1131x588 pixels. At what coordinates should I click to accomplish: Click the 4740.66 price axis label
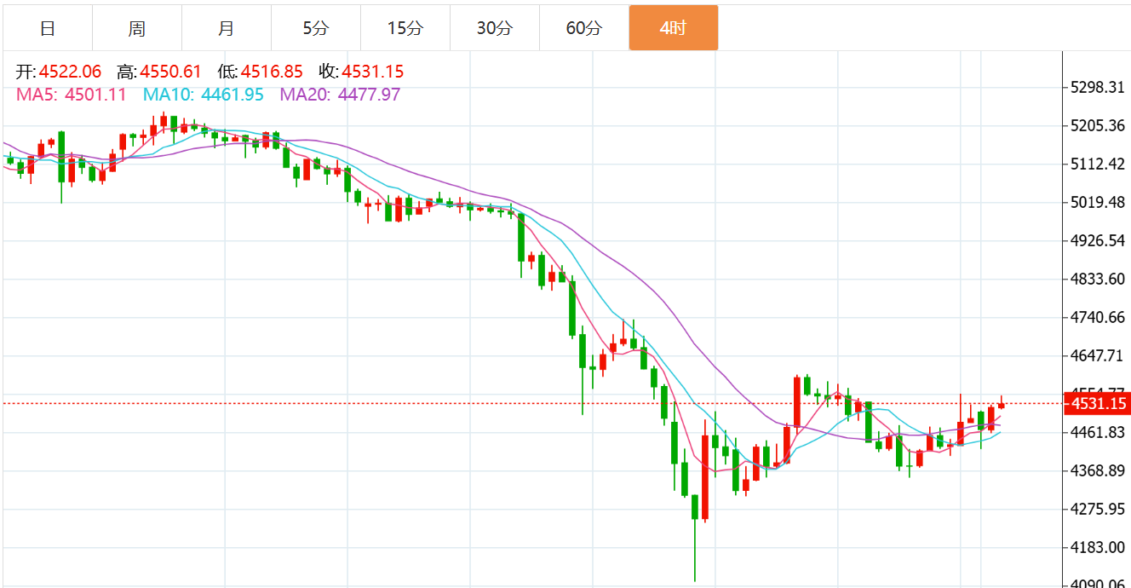(1097, 317)
